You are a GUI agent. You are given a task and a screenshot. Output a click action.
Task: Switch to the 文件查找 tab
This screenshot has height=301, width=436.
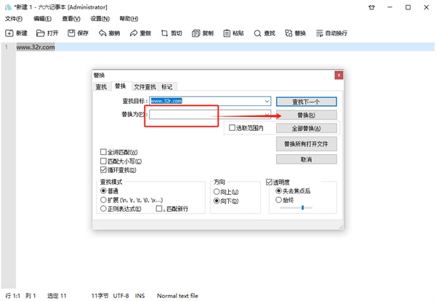pyautogui.click(x=145, y=87)
